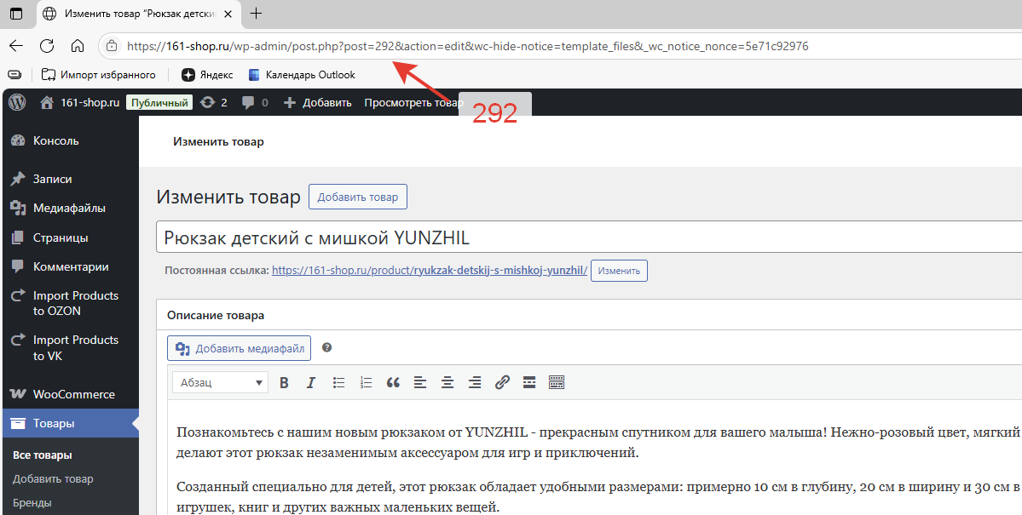Open the product permalink URL
Image resolution: width=1022 pixels, height=515 pixels.
pyautogui.click(x=430, y=271)
